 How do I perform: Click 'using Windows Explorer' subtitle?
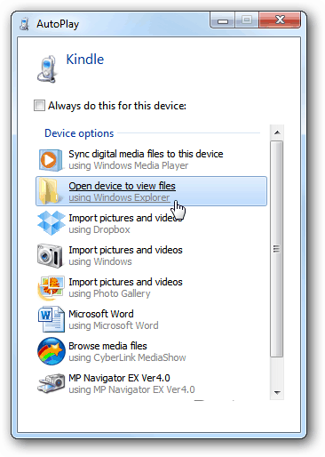tap(119, 197)
